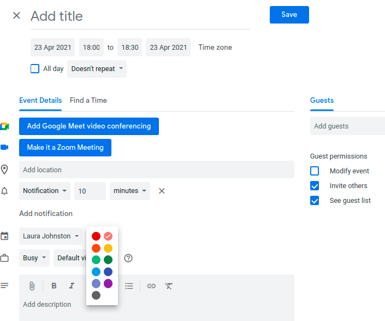Click the calendar icon beside Laura Johnston

pos(4,236)
